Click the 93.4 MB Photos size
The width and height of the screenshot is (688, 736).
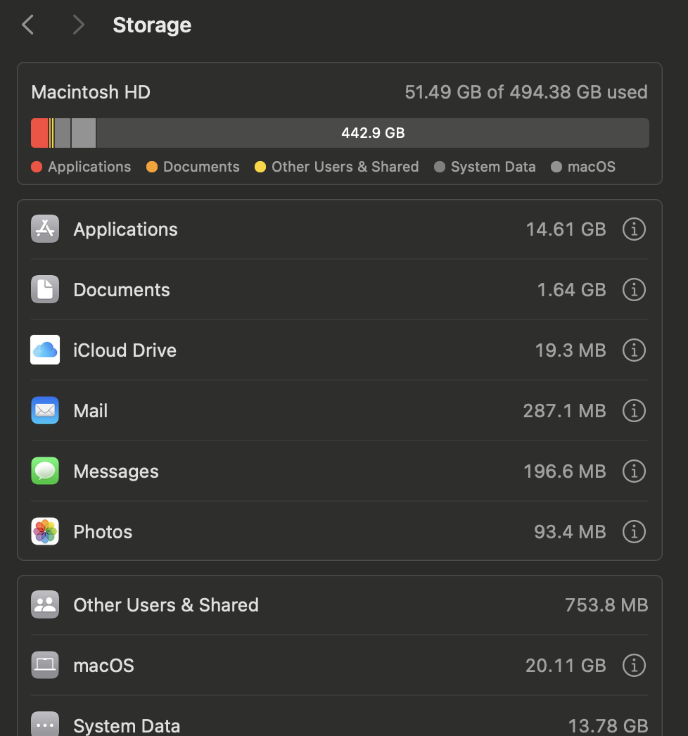[570, 532]
